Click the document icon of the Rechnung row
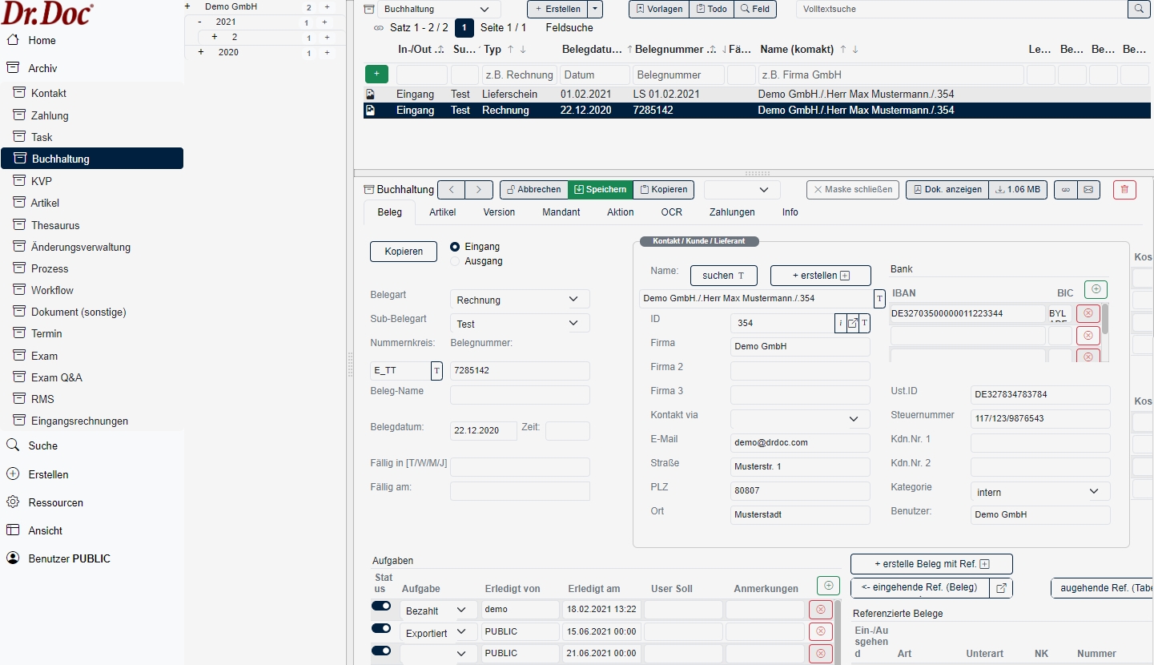This screenshot has height=665, width=1154. pyautogui.click(x=370, y=111)
